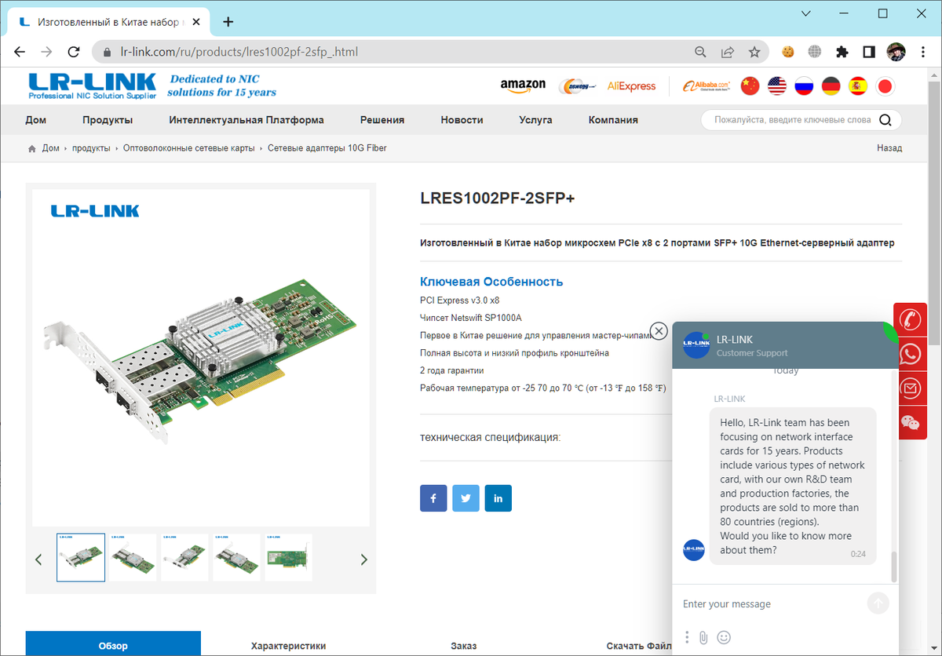The height and width of the screenshot is (656, 942).
Task: Expand the tab search chevron
Action: (806, 13)
